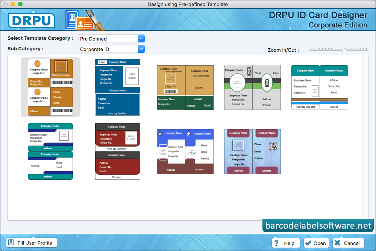Click the Fill User Profile person icon
Image resolution: width=376 pixels, height=251 pixels.
(11, 243)
